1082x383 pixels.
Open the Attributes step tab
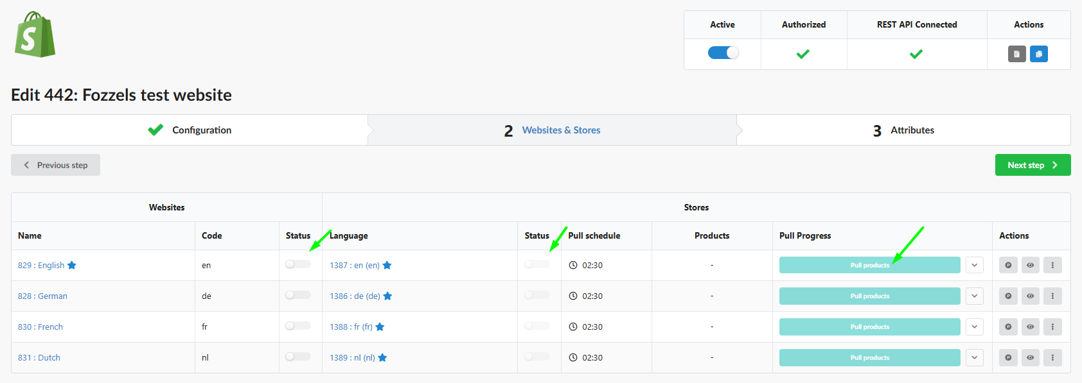click(903, 130)
